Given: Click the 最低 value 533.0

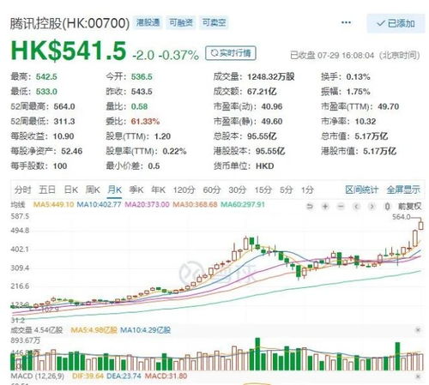Looking at the screenshot, I should pyautogui.click(x=46, y=92).
